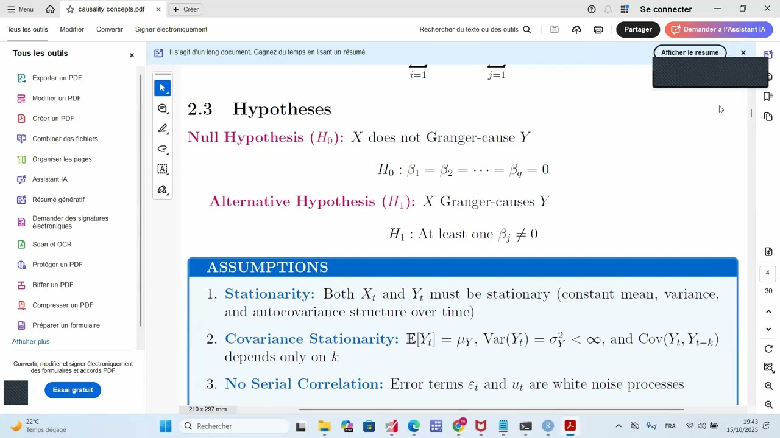Click the horizontal scrollbar under the document
Screen dimensions: 780x438
click(x=491, y=409)
